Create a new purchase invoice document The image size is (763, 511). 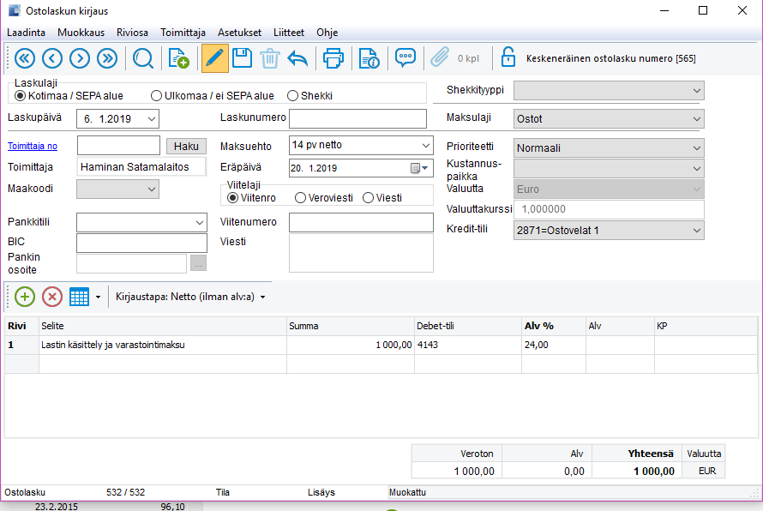178,58
